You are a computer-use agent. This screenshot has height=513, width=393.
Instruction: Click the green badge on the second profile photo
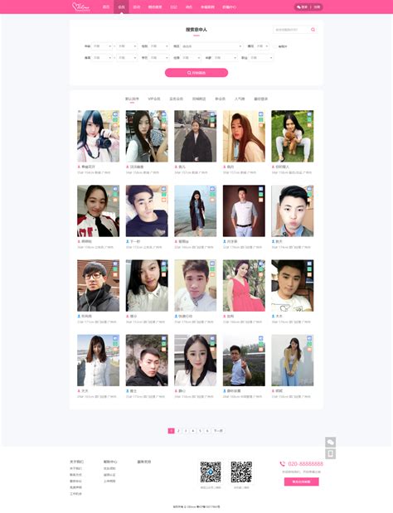163,119
